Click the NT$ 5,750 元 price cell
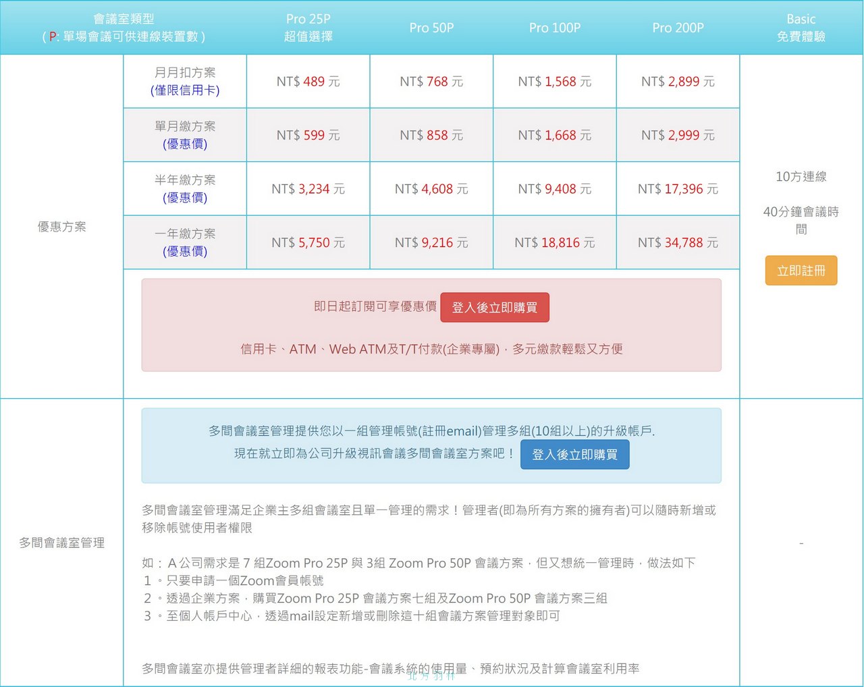 click(x=308, y=242)
